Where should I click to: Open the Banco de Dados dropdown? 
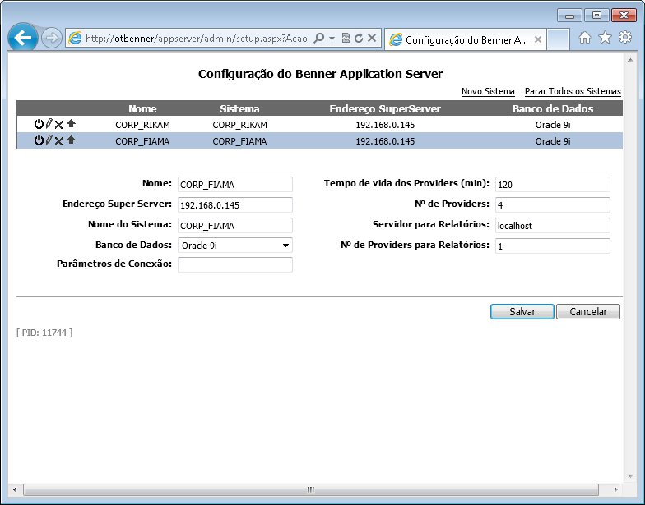[x=235, y=245]
